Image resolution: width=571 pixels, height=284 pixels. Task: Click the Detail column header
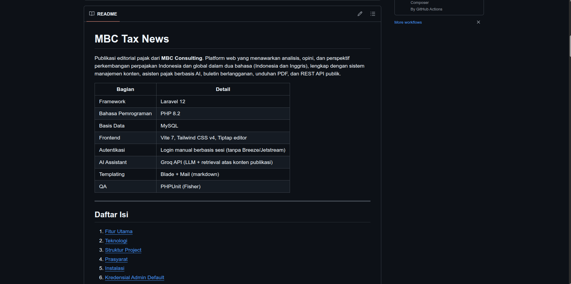(x=223, y=89)
